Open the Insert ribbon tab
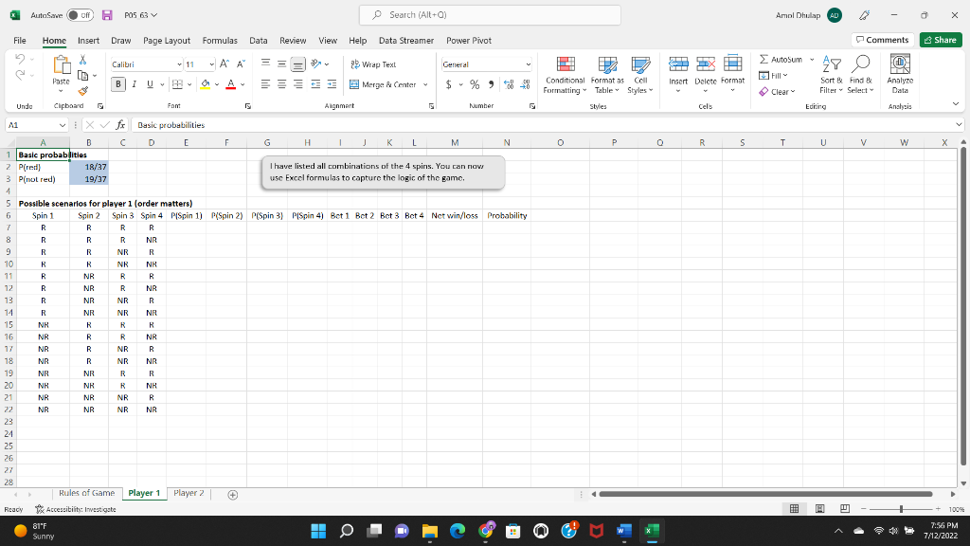970x546 pixels. pos(88,40)
